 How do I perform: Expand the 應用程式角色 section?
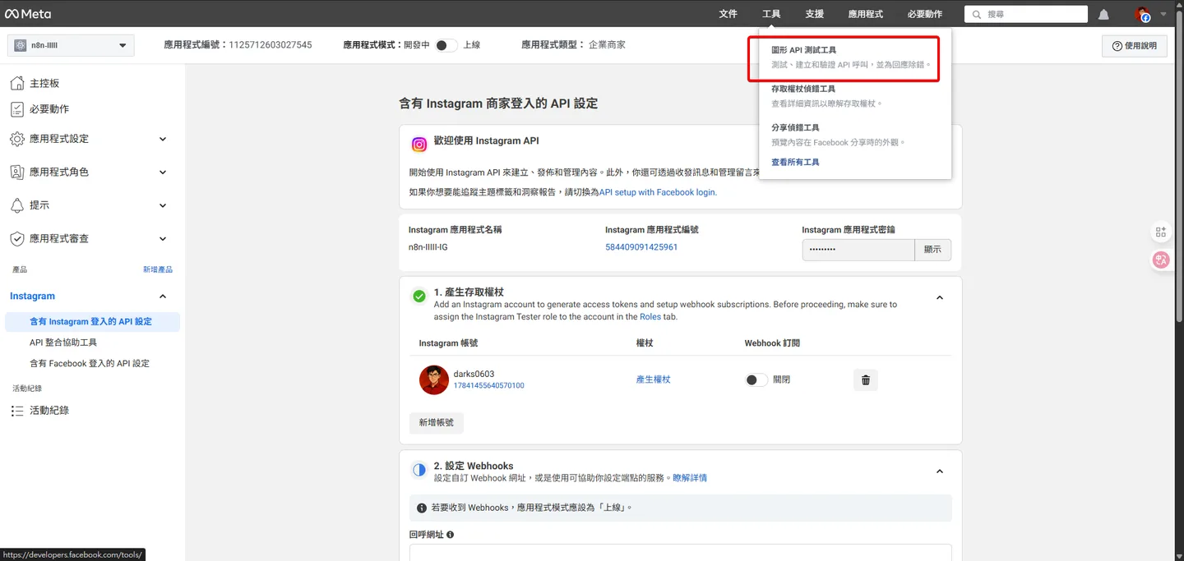coord(163,172)
